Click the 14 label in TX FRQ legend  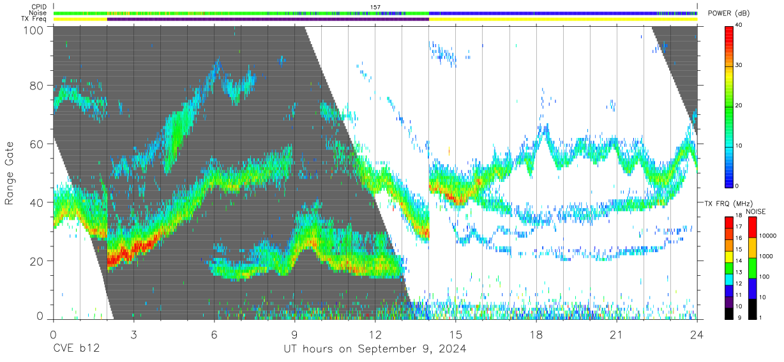click(x=739, y=261)
